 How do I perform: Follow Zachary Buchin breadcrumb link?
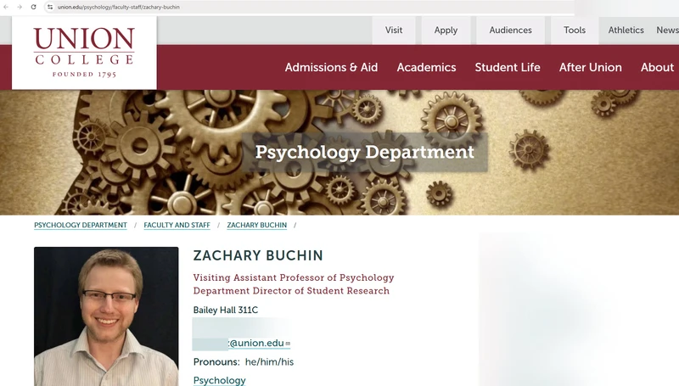tap(257, 226)
